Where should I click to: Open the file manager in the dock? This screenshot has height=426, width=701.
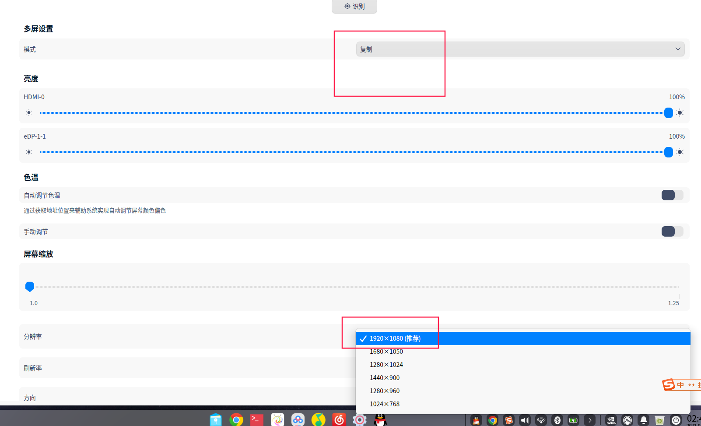coord(215,420)
